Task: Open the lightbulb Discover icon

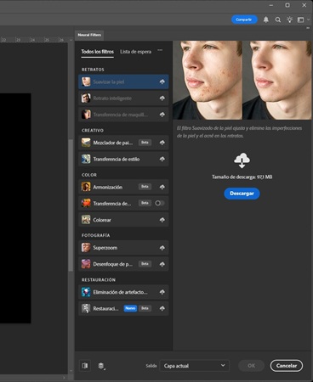Action: pos(289,20)
